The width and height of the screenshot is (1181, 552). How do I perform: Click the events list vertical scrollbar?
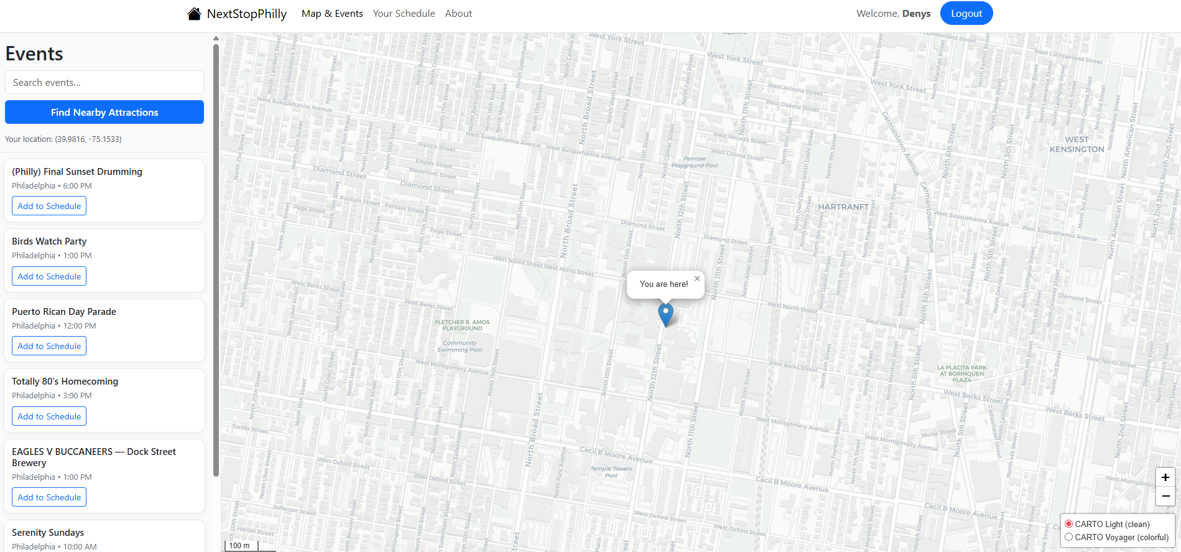click(216, 260)
